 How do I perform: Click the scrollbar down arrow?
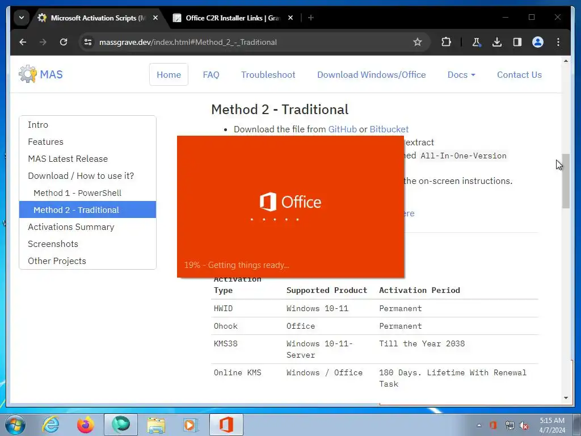coord(566,398)
